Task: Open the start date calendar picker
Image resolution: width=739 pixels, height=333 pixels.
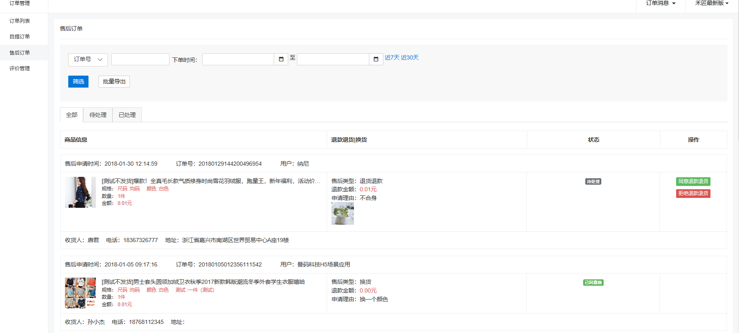Action: click(281, 59)
